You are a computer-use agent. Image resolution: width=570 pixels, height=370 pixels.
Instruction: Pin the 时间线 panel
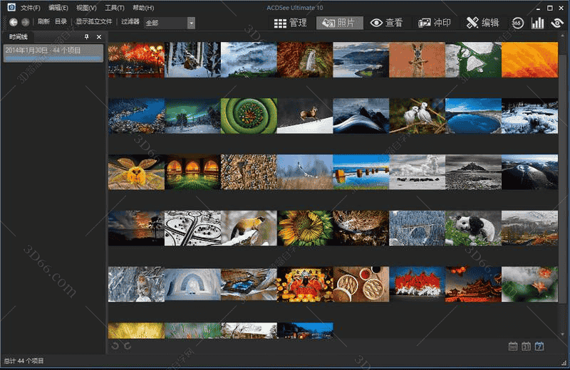click(x=87, y=36)
